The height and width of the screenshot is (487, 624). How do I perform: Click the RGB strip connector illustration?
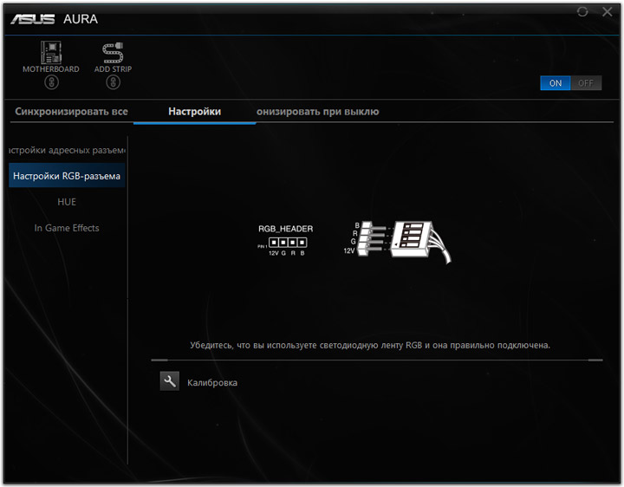[397, 242]
